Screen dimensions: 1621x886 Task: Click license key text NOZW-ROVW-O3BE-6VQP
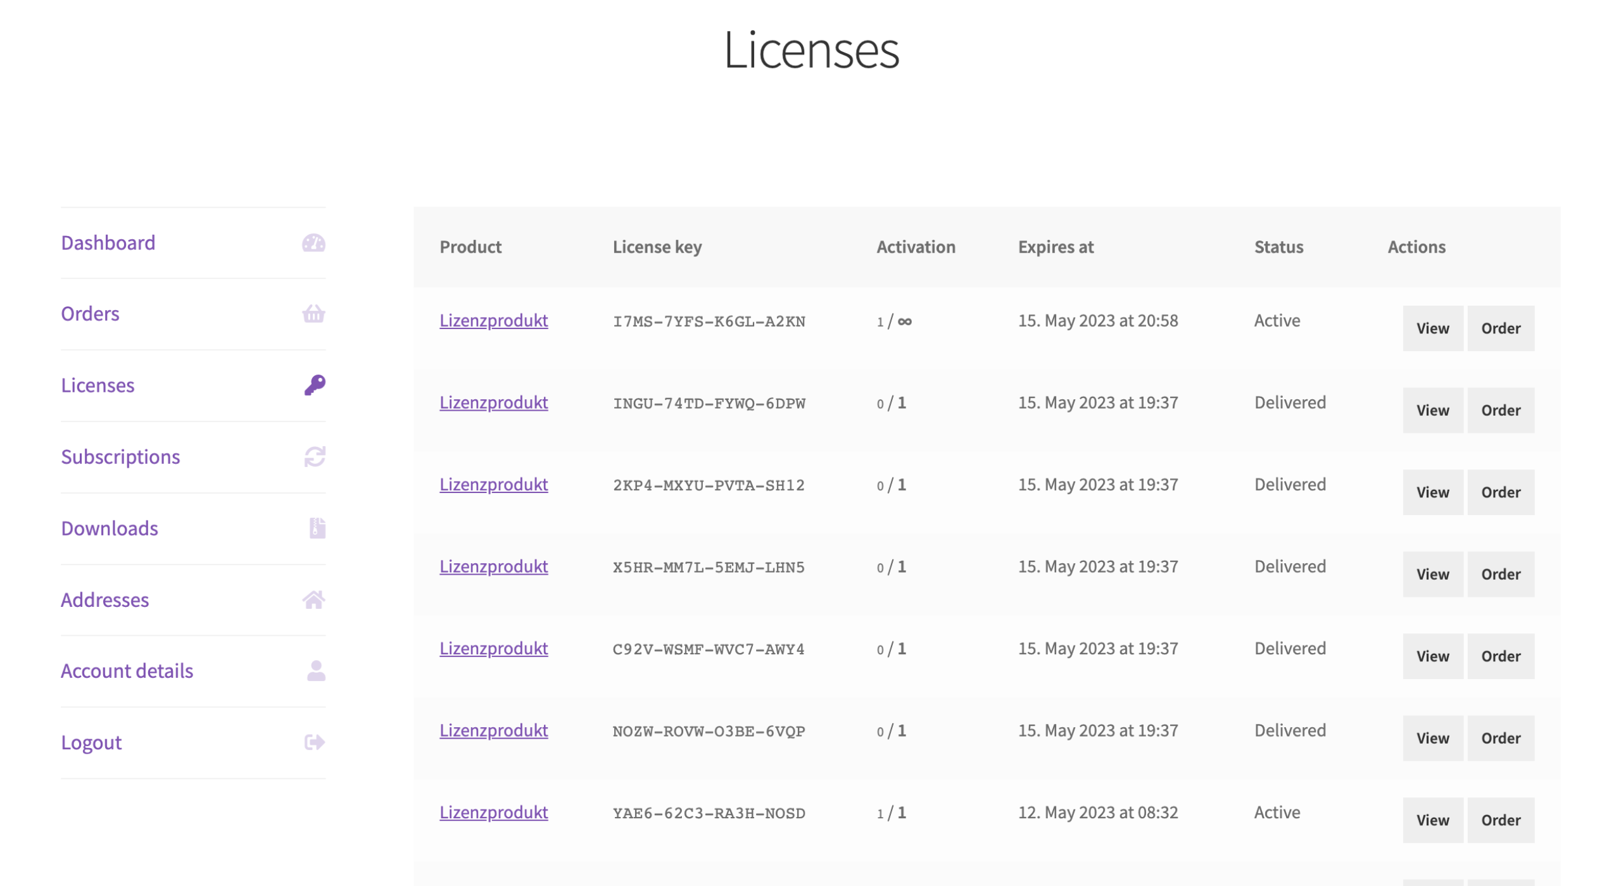tap(709, 732)
